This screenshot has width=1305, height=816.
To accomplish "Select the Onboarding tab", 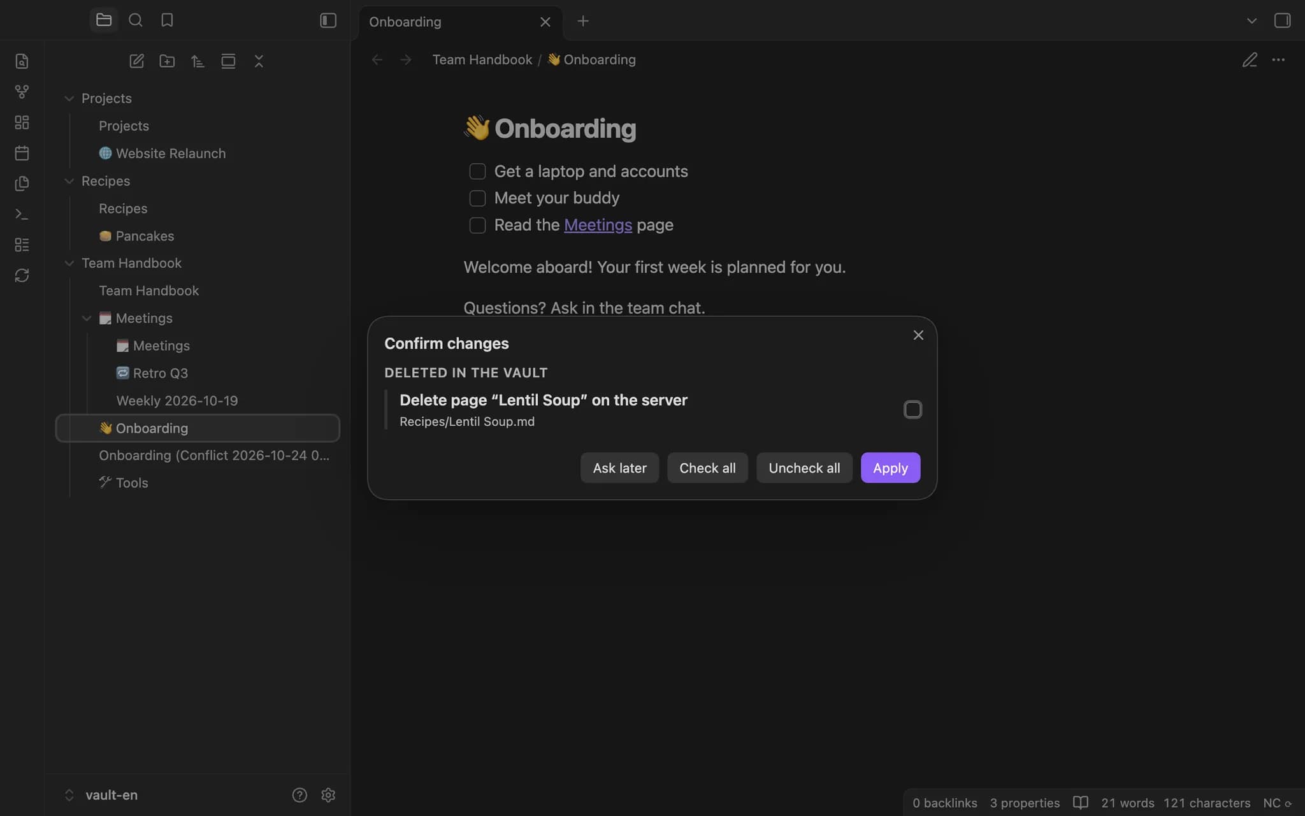I will coord(461,22).
